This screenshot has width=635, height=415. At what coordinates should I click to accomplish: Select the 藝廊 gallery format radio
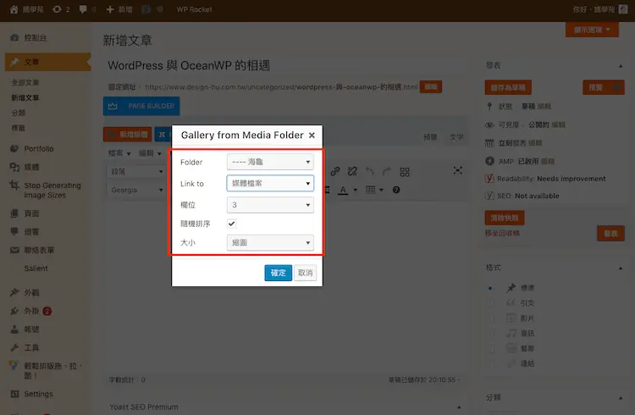[490, 349]
